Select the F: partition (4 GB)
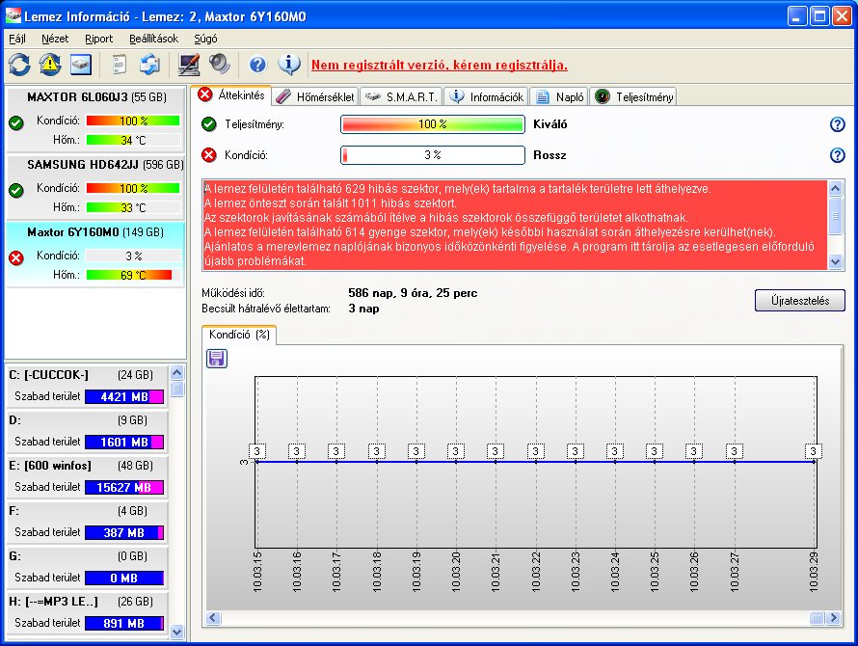Viewport: 858px width, 646px height. pyautogui.click(x=87, y=523)
